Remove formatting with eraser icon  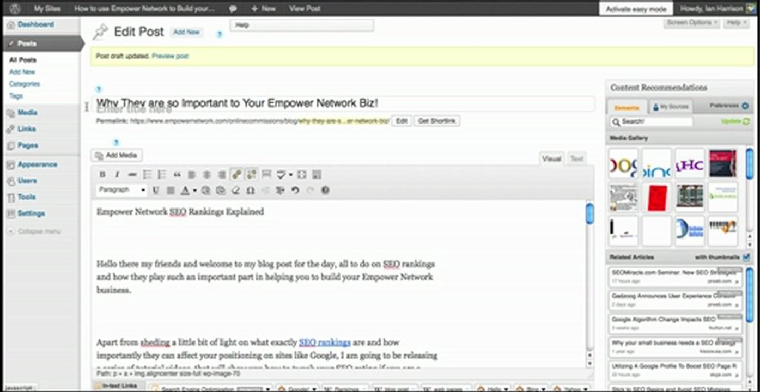tap(236, 191)
